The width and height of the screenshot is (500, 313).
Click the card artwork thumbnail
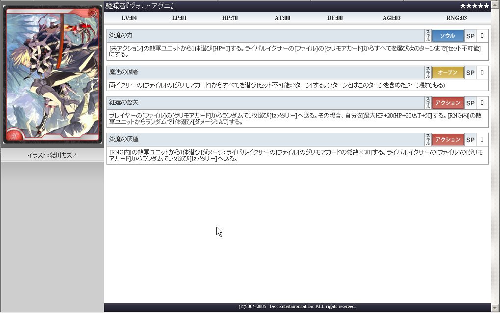tap(53, 74)
